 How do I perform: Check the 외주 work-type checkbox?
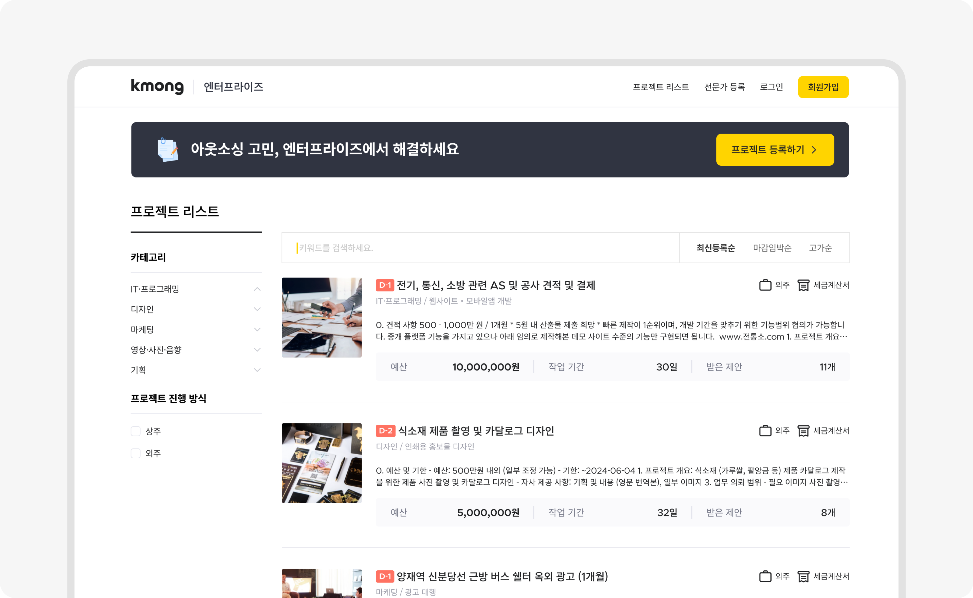point(136,453)
